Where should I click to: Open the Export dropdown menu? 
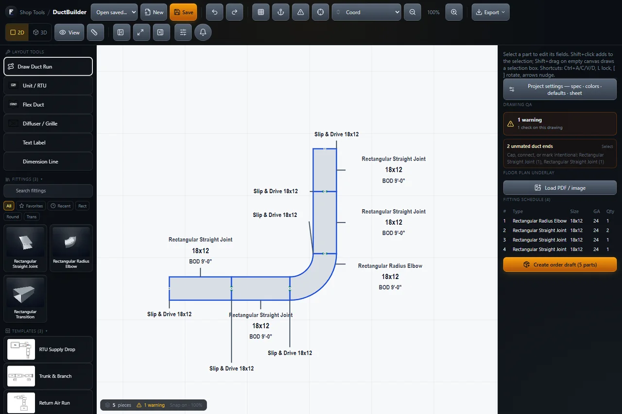click(491, 12)
